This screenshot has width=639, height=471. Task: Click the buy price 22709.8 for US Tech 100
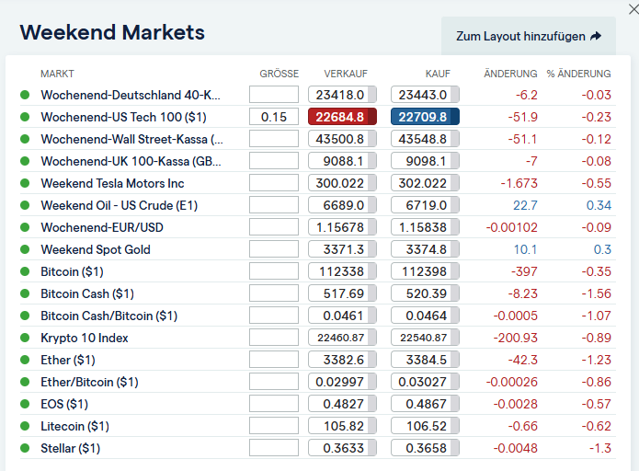pos(425,117)
